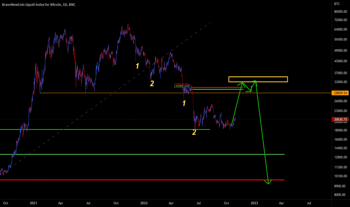Viewport: 350px width, 207px height.
Task: Click the 8000.00 price axis label
Action: click(x=340, y=195)
